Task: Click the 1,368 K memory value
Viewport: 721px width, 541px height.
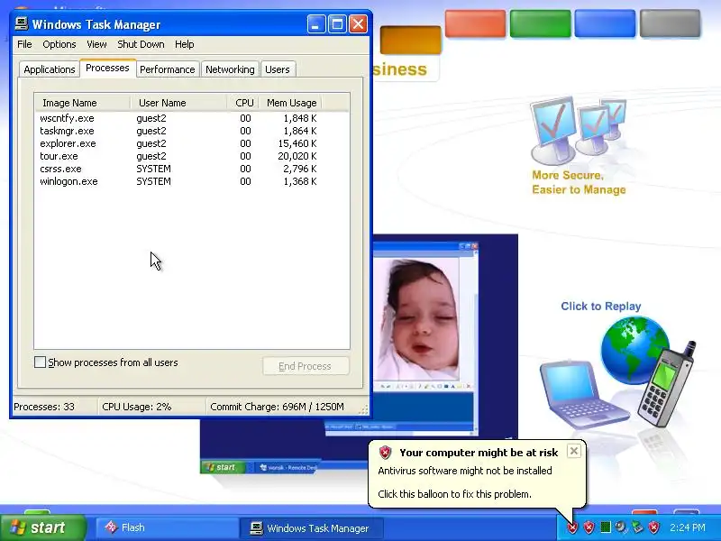Action: click(x=300, y=181)
